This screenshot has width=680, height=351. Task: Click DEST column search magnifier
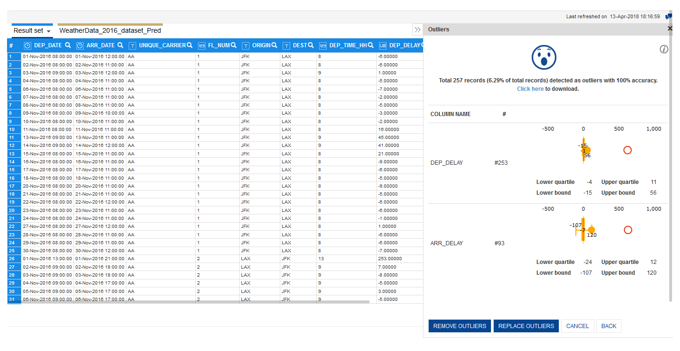pyautogui.click(x=310, y=45)
